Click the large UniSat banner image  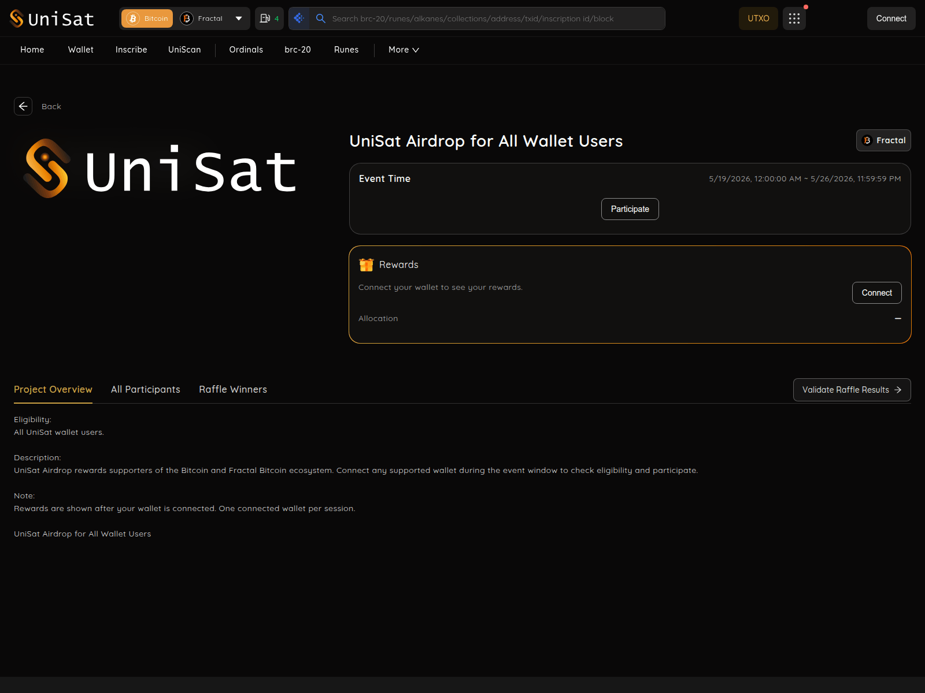(162, 169)
